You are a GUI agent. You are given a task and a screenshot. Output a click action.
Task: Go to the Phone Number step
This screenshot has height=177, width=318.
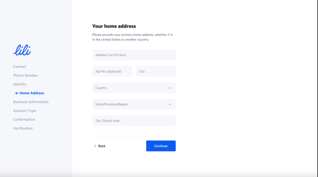click(25, 75)
